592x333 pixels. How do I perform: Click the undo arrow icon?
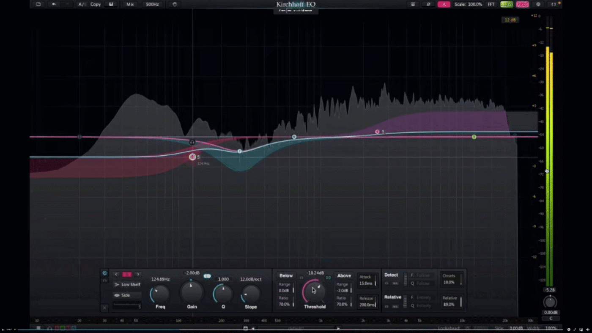point(54,4)
